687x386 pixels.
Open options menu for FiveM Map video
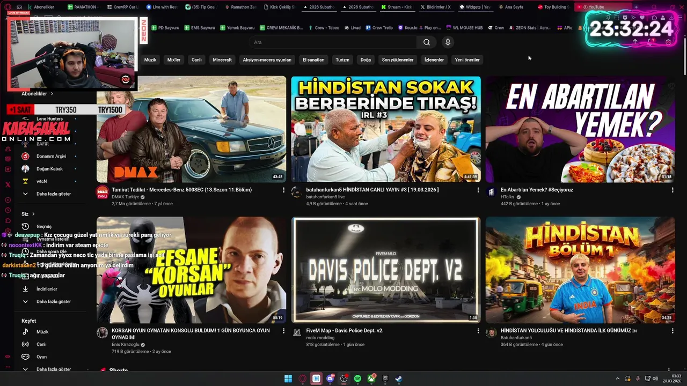(x=478, y=331)
